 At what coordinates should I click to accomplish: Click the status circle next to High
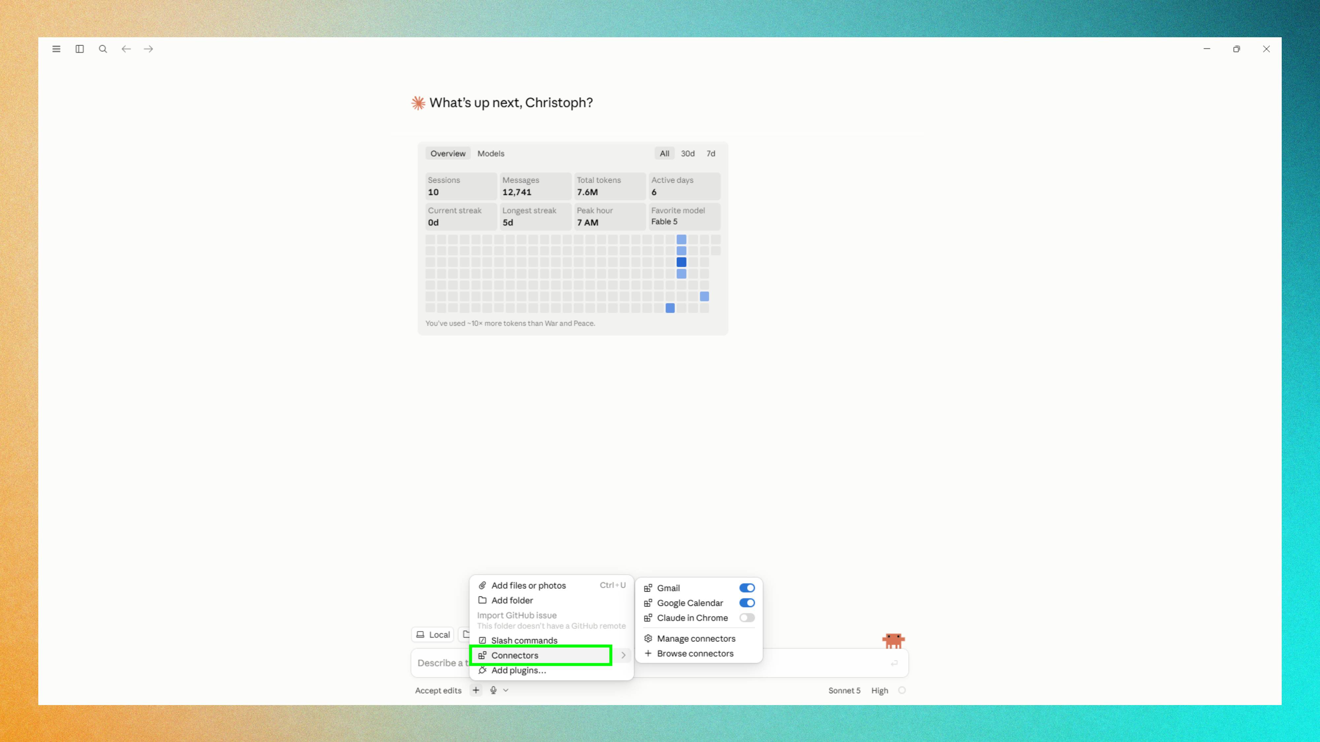tap(902, 690)
